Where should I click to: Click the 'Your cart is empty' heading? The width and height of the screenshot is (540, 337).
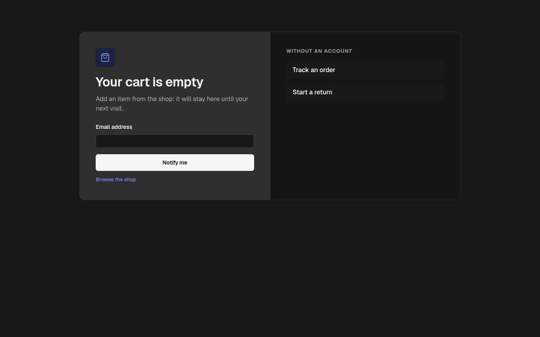pyautogui.click(x=149, y=82)
